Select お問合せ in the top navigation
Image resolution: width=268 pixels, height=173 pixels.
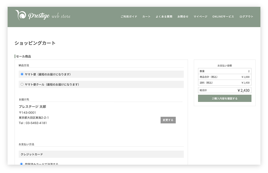pos(183,17)
